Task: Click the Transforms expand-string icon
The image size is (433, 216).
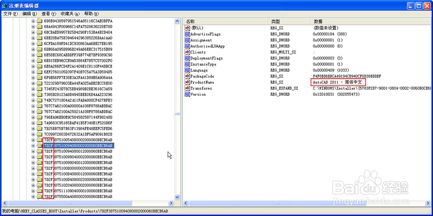Action: 187,88
